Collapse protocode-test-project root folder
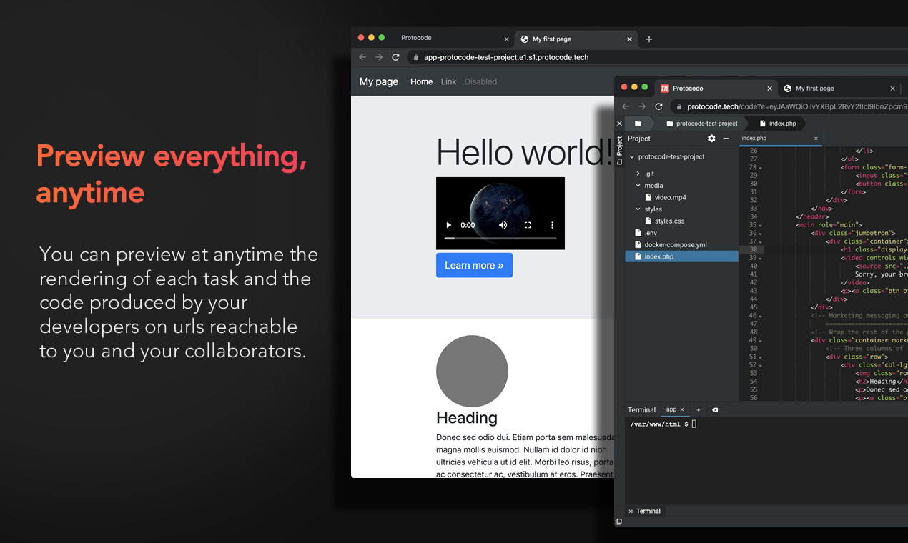Screen dimensions: 908x543 631,157
